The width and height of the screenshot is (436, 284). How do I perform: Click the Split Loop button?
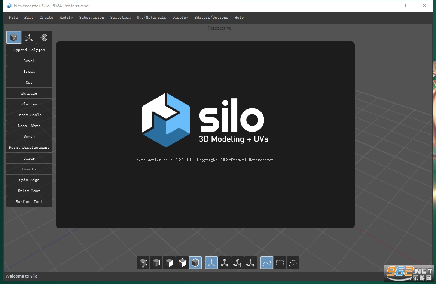pos(29,191)
